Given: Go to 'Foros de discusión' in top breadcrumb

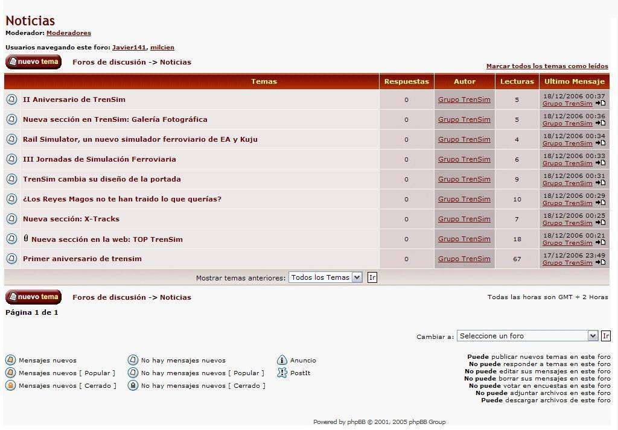Looking at the screenshot, I should (109, 62).
